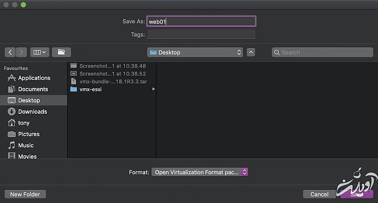
Task: Open the Desktop location dropdown
Action: click(x=195, y=53)
